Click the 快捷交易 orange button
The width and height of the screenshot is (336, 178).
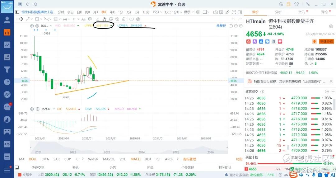coord(326,41)
